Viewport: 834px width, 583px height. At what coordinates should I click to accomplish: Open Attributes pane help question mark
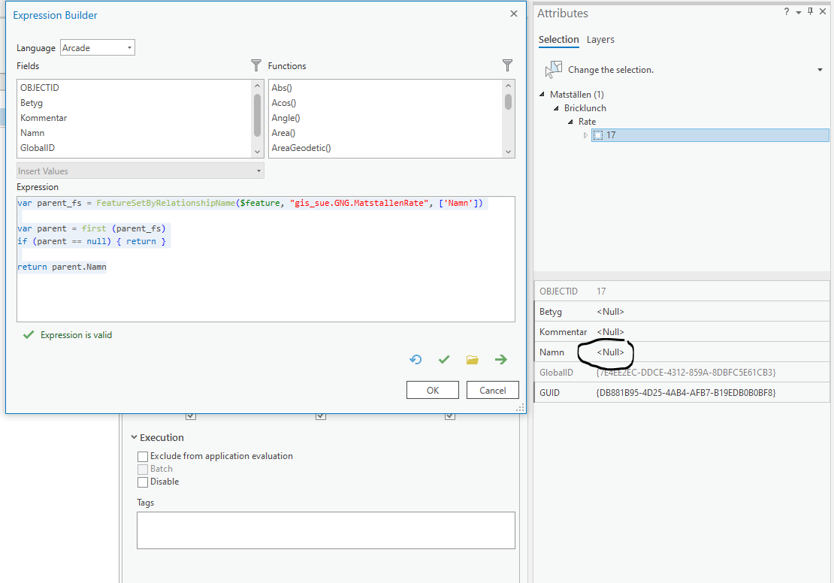click(x=786, y=12)
